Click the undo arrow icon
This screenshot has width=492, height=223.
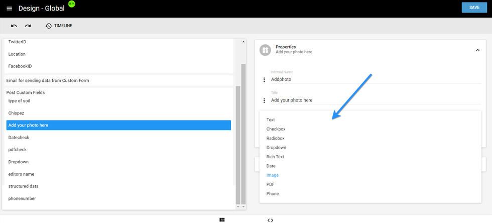pos(14,26)
